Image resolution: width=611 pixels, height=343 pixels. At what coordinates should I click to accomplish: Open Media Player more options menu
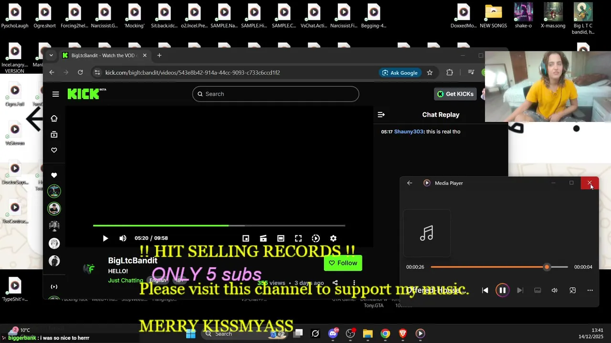point(590,290)
